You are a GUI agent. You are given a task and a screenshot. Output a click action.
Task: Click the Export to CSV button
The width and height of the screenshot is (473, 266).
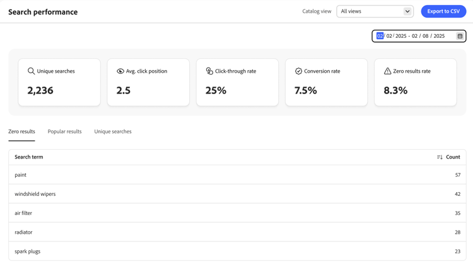click(x=443, y=11)
